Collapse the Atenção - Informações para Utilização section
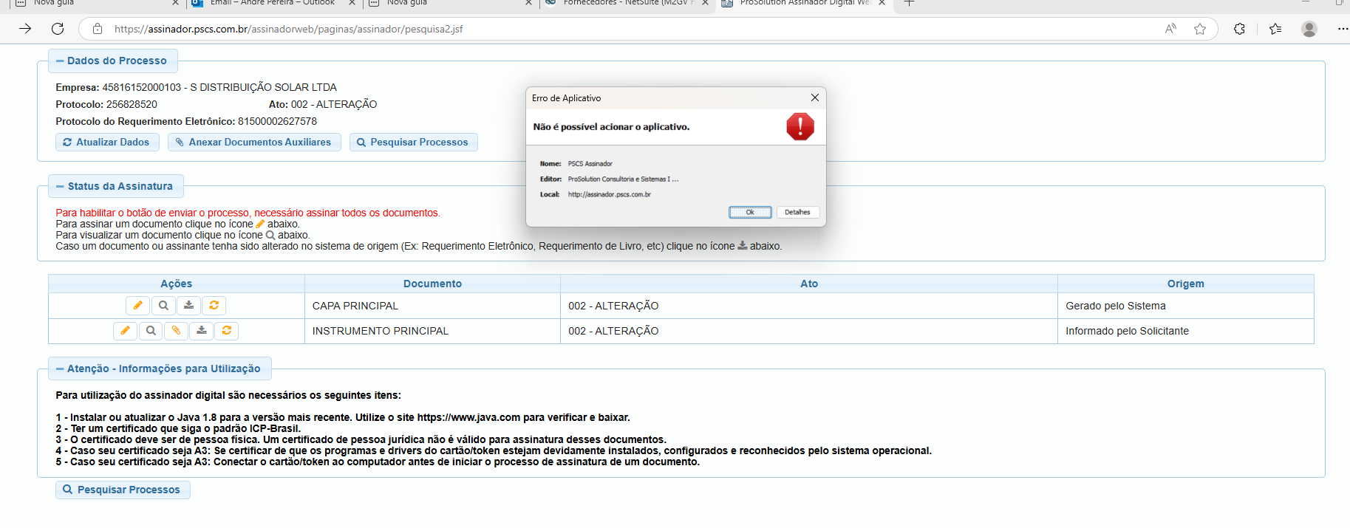 tap(60, 369)
